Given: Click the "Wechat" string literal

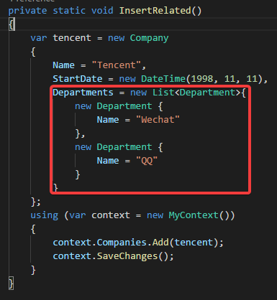Looking at the screenshot, I should coord(158,120).
